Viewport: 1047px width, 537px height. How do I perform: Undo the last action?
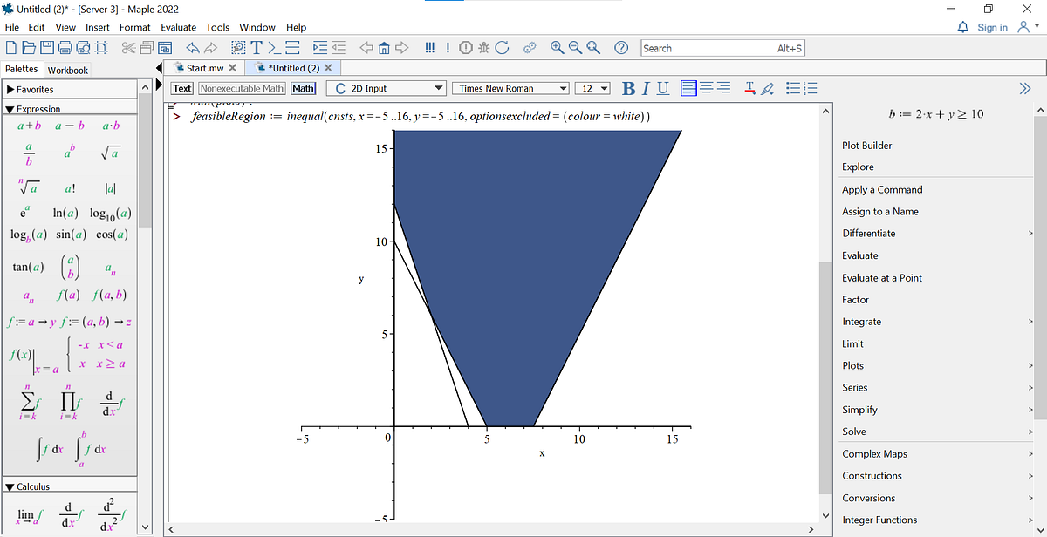[193, 48]
